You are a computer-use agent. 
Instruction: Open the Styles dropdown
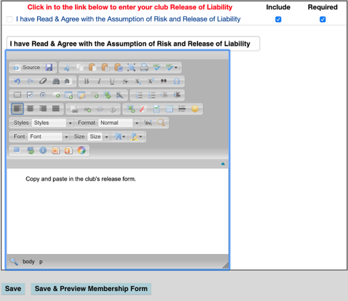(x=53, y=123)
